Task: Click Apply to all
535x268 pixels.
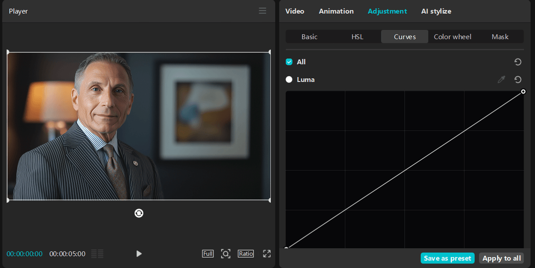Action: click(502, 258)
